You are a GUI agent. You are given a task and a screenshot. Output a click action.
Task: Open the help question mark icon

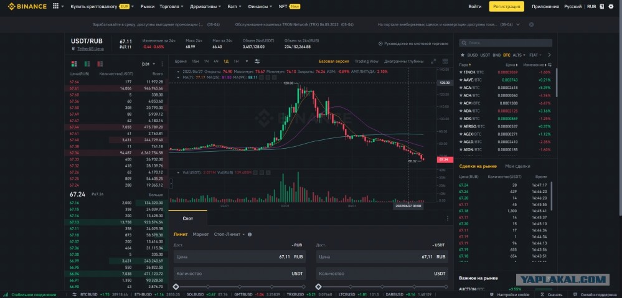(602, 6)
